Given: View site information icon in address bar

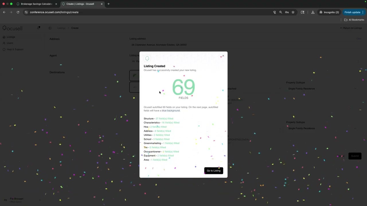Looking at the screenshot, I should point(26,12).
